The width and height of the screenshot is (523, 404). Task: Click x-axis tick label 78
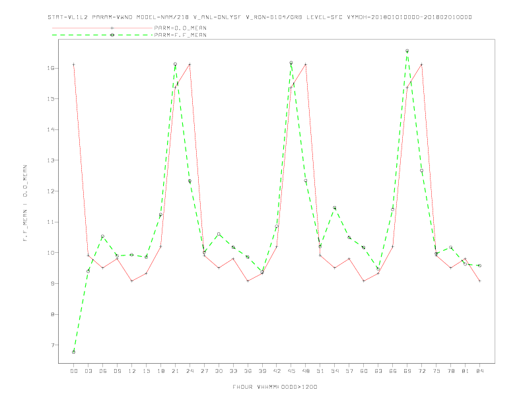451,371
